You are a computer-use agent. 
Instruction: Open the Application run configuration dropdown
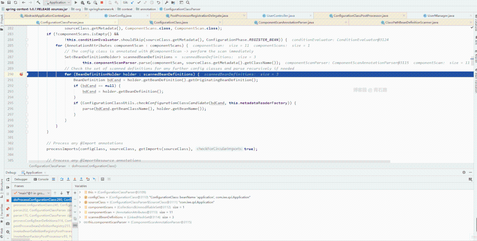(57, 3)
